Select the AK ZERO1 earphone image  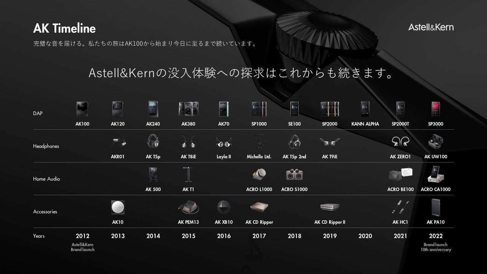point(400,142)
